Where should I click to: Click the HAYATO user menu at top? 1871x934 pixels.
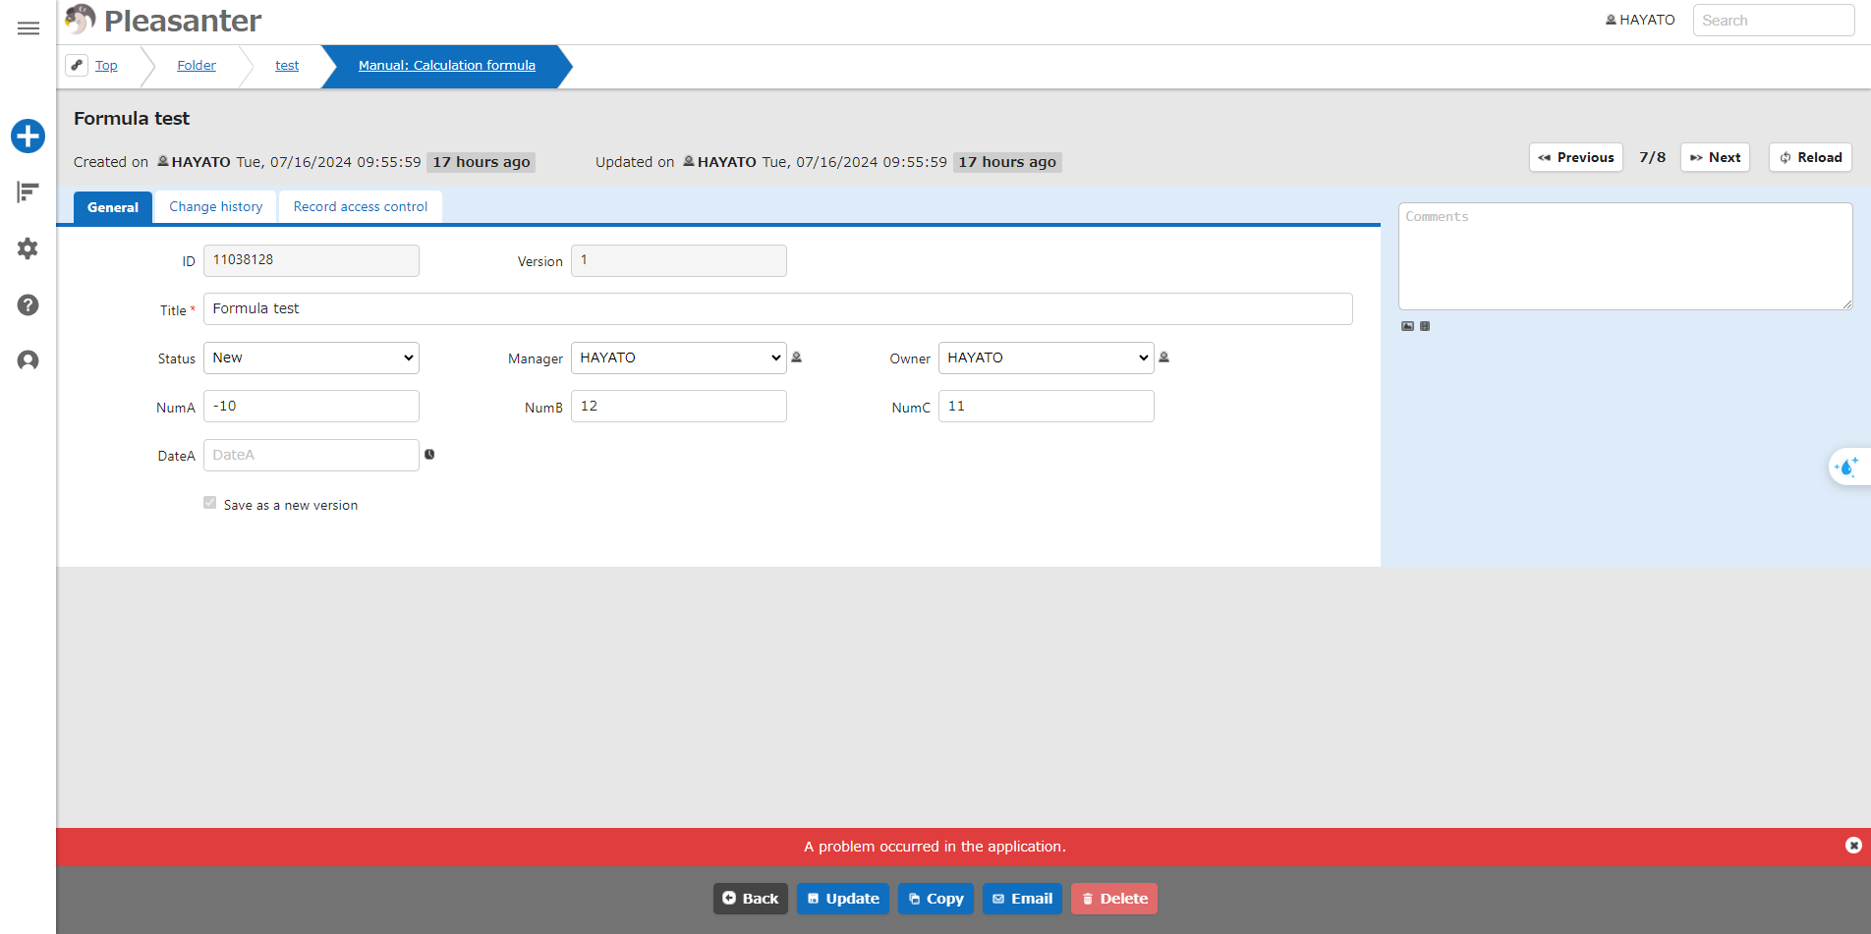[1640, 20]
